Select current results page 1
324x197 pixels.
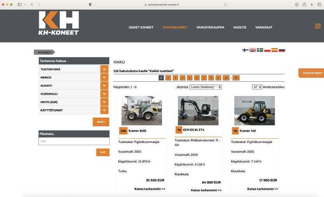161,78
